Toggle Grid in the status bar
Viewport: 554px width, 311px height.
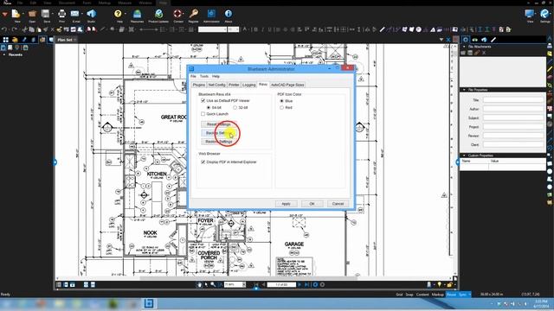399,295
